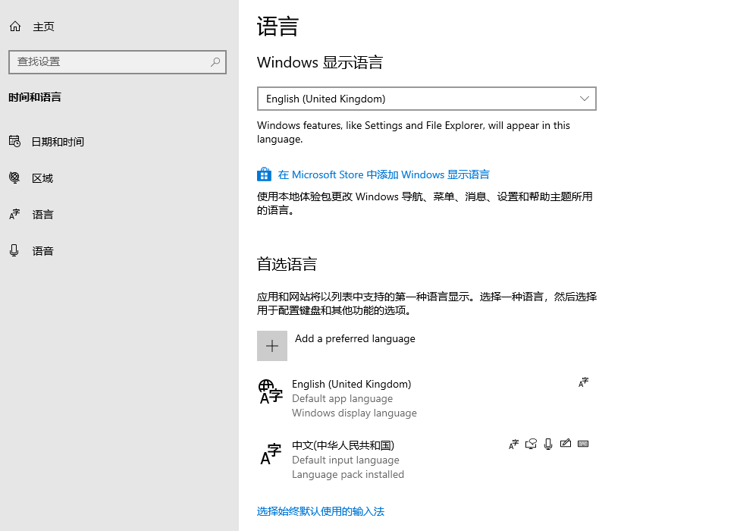The width and height of the screenshot is (737, 531).
Task: Click the speech recognition microphone icon for 中文
Action: [x=548, y=444]
